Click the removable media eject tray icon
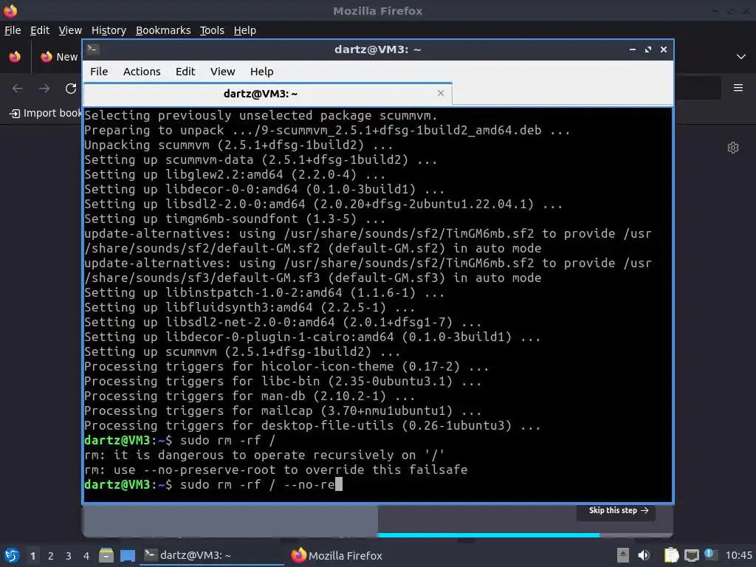This screenshot has height=567, width=756. coord(623,555)
